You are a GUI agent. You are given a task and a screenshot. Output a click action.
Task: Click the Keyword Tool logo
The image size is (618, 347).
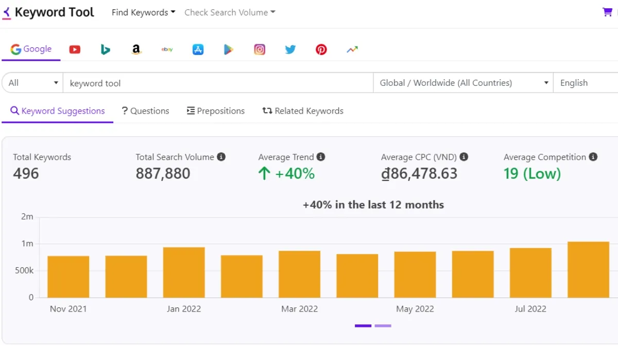(48, 11)
